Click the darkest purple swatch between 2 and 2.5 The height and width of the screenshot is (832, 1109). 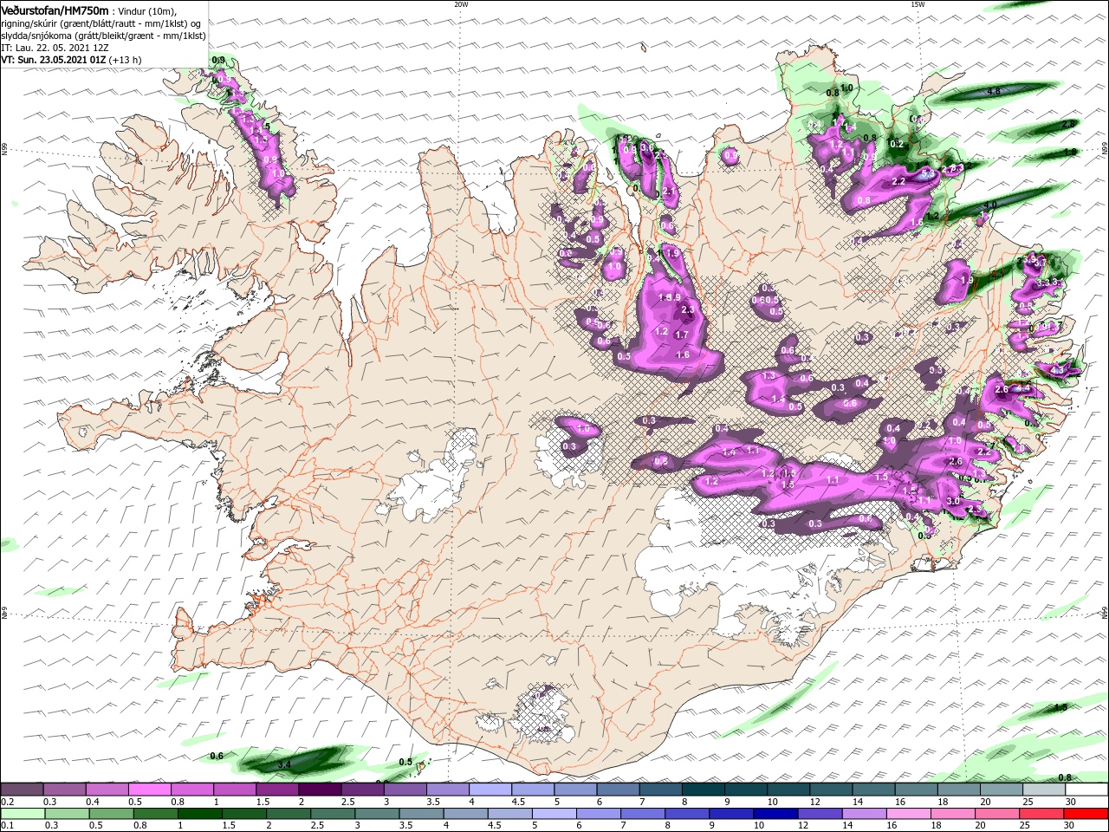click(320, 790)
